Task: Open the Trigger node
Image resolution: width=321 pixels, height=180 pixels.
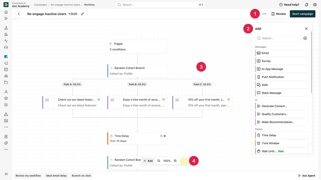Action: [x=137, y=47]
